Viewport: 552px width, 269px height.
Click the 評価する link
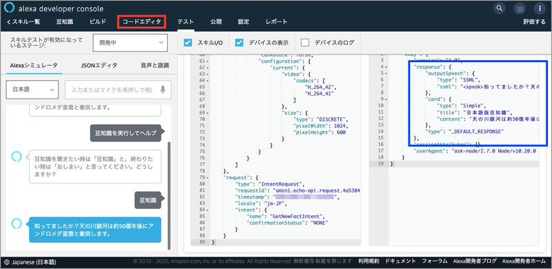pyautogui.click(x=534, y=22)
